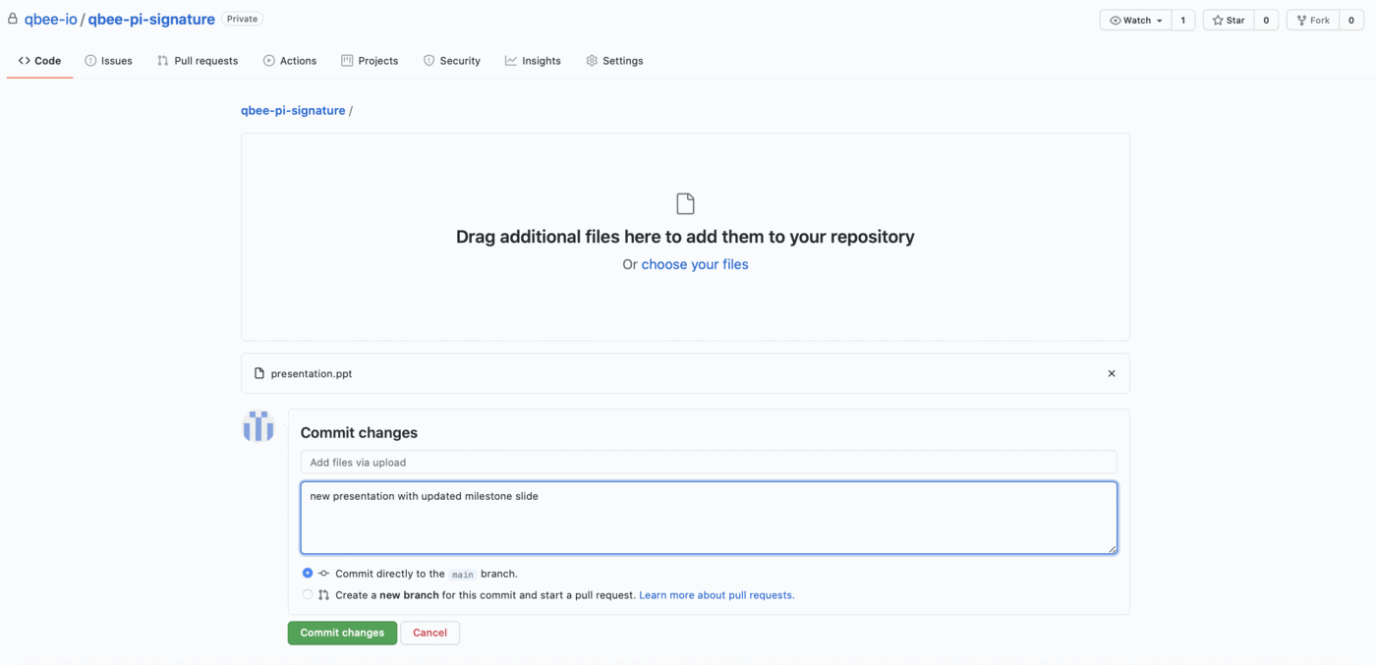Click the file icon next to presentation.ppt
Image resolution: width=1376 pixels, height=665 pixels.
pos(258,373)
